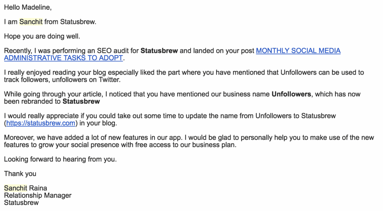Click the ADMINISTRATIVE TASKS TO ADOPT link text

pyautogui.click(x=64, y=58)
